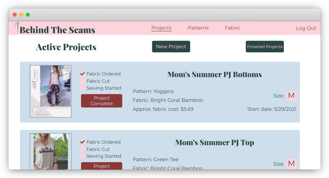Close the window with red button
This screenshot has height=178, width=329.
[x=15, y=15]
